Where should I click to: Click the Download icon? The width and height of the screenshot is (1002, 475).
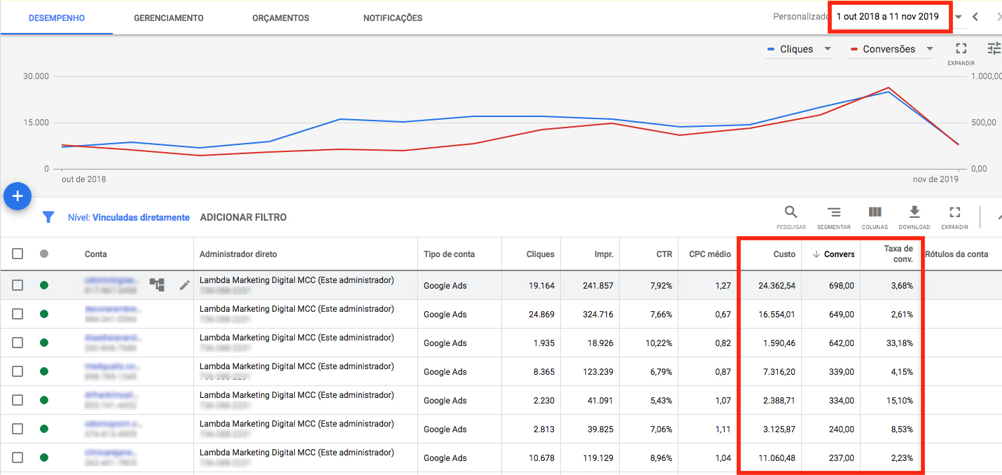(x=914, y=213)
